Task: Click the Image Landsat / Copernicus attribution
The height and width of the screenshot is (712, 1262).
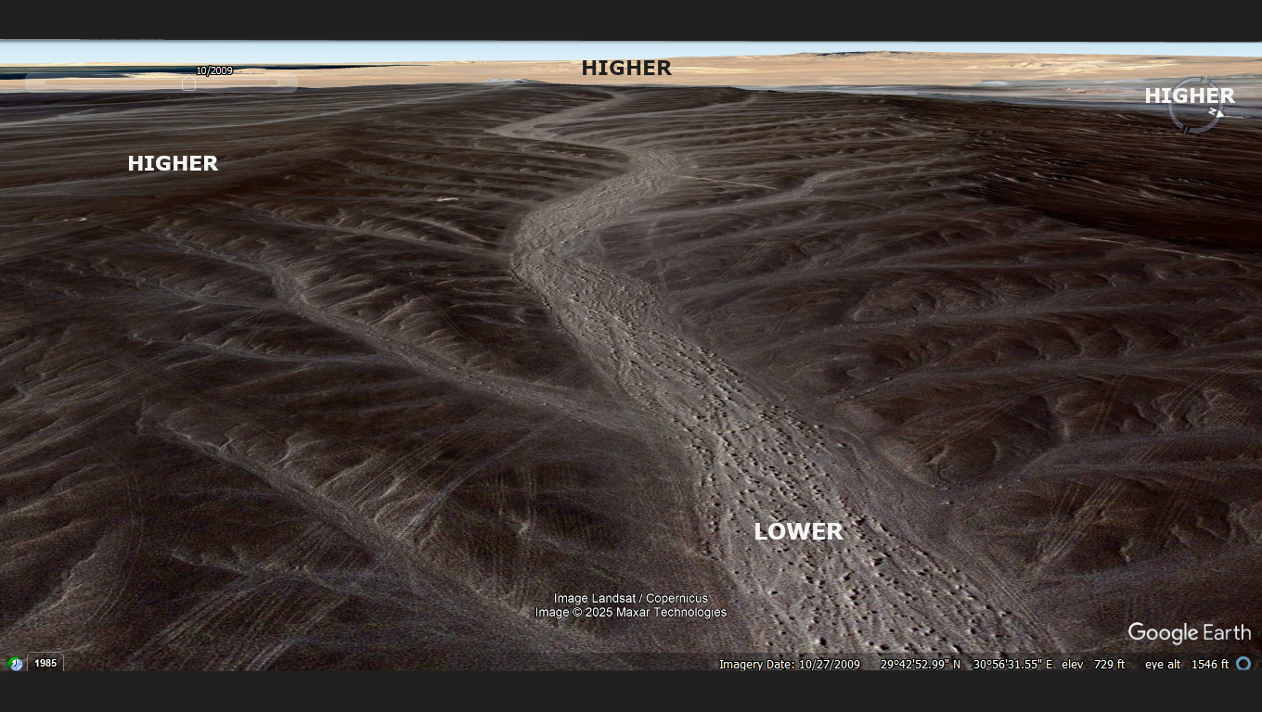Action: click(631, 598)
